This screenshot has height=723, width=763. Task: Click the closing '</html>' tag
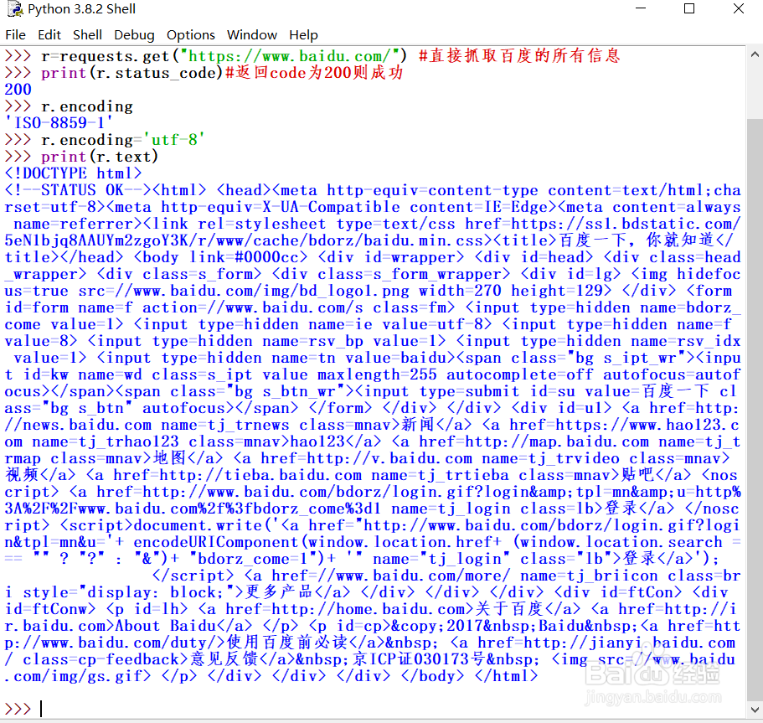(x=506, y=676)
